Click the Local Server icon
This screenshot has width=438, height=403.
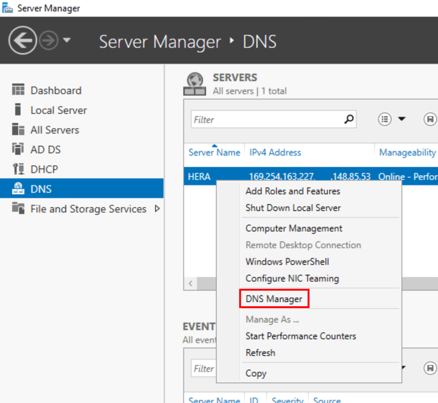click(18, 109)
